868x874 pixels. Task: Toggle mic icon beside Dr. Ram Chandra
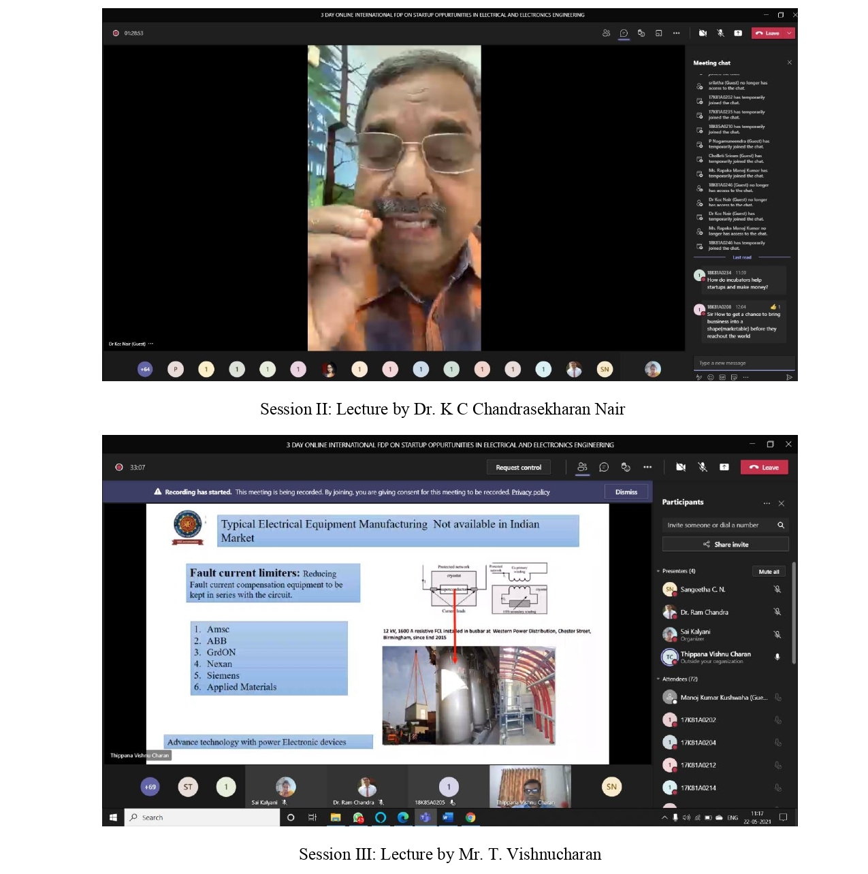pos(777,612)
